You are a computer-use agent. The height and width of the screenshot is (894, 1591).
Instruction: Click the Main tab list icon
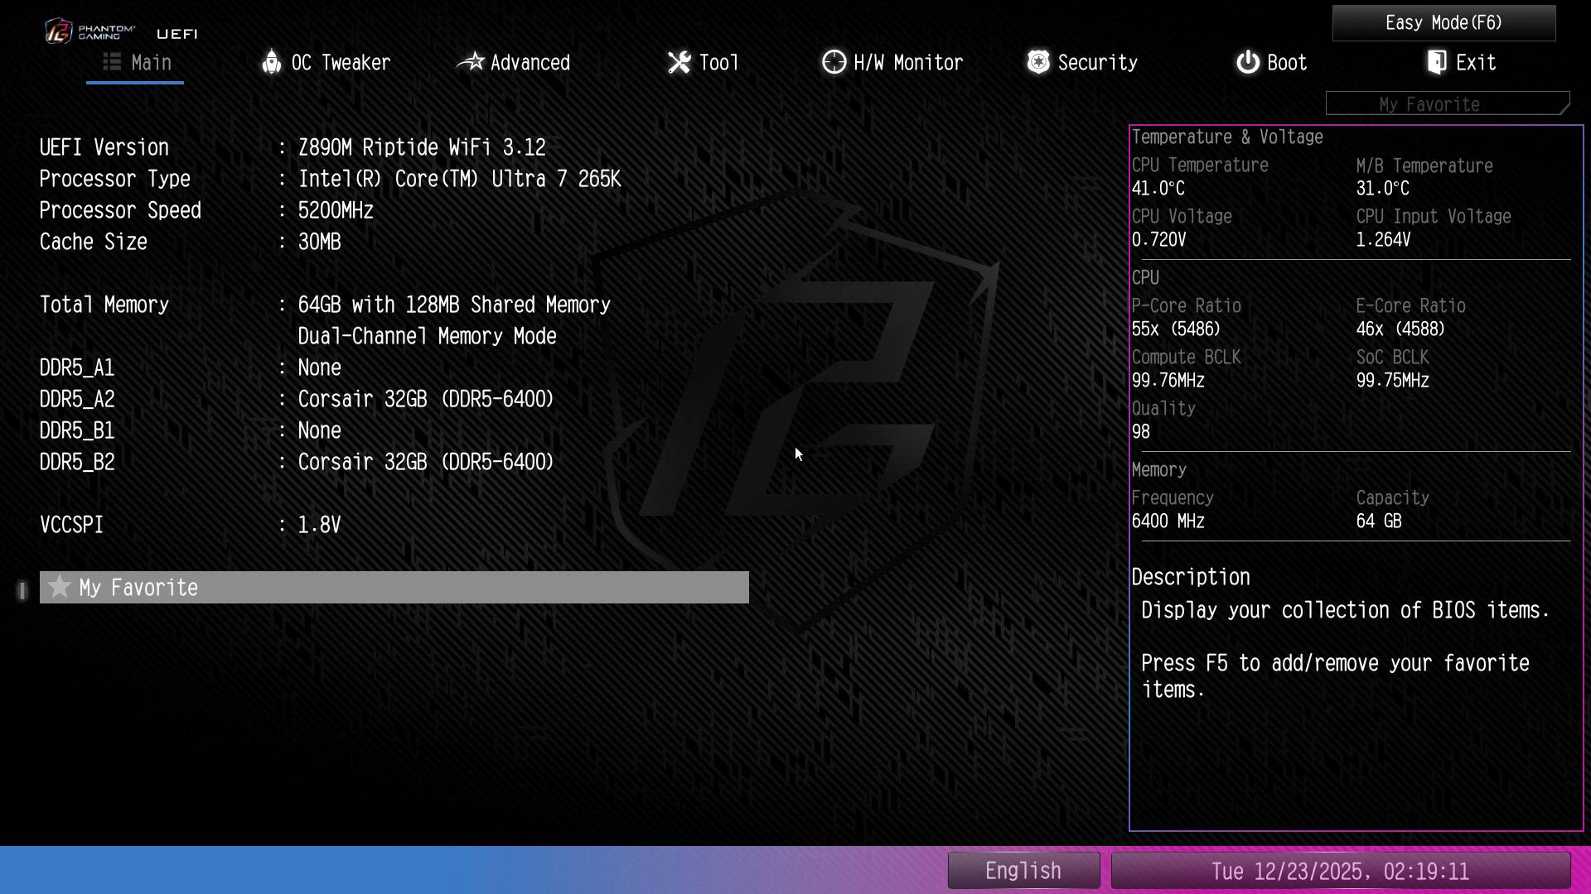(x=112, y=62)
